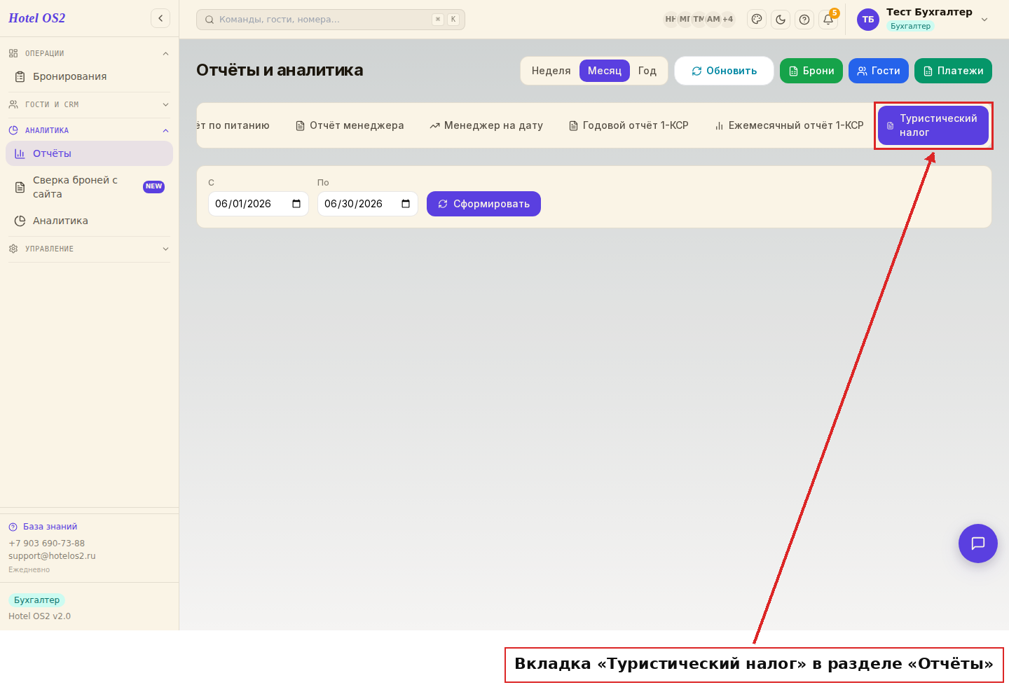Click the support@hotelos2.ru email
1009x699 pixels.
[52, 556]
